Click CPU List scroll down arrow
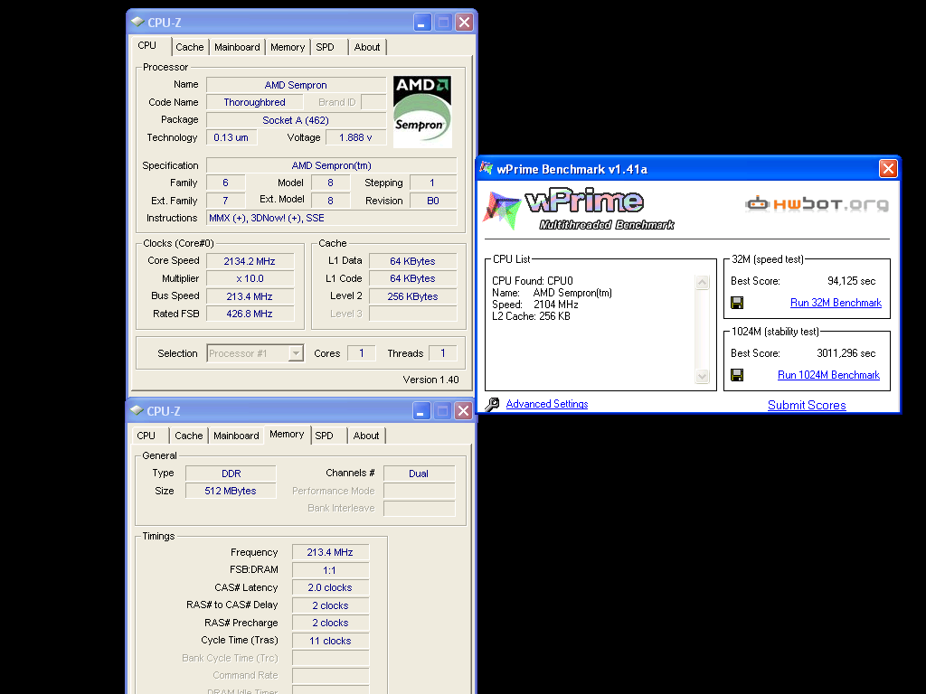The width and height of the screenshot is (926, 694). [x=702, y=376]
